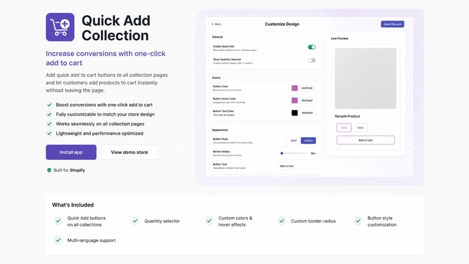Click the What's Included heading
469x264 pixels.
[73, 205]
